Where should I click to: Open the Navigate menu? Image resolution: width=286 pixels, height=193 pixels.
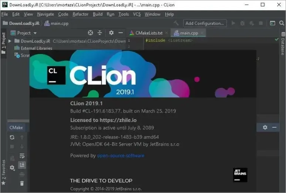pyautogui.click(x=46, y=14)
